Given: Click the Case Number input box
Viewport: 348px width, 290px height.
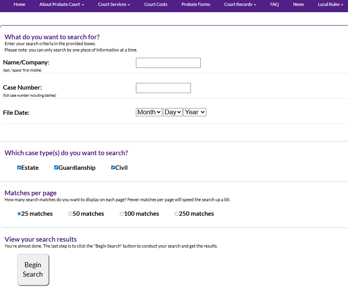Looking at the screenshot, I should (163, 88).
